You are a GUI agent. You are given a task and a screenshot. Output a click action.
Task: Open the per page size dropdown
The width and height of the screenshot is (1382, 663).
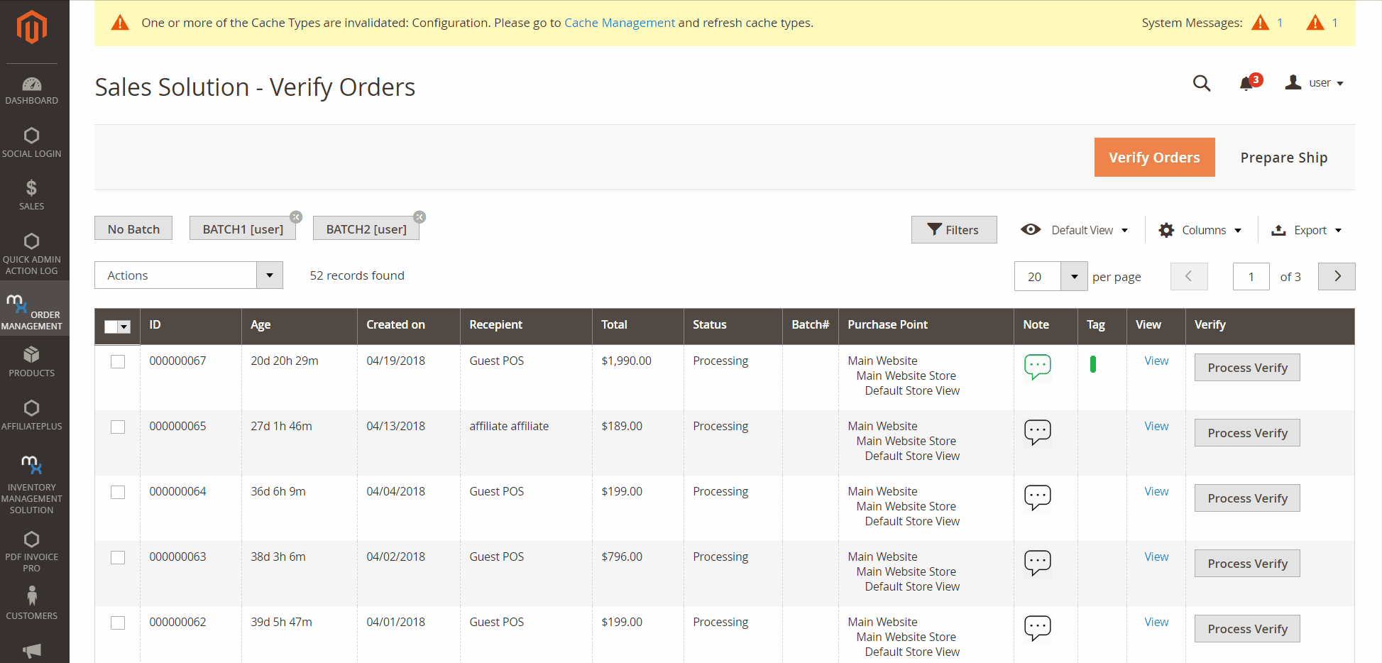point(1074,276)
